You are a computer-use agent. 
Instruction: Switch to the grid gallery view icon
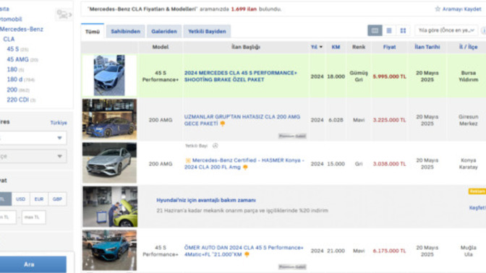tap(403, 30)
